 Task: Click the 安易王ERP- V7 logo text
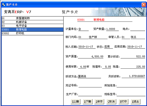pyautogui.click(x=18, y=12)
